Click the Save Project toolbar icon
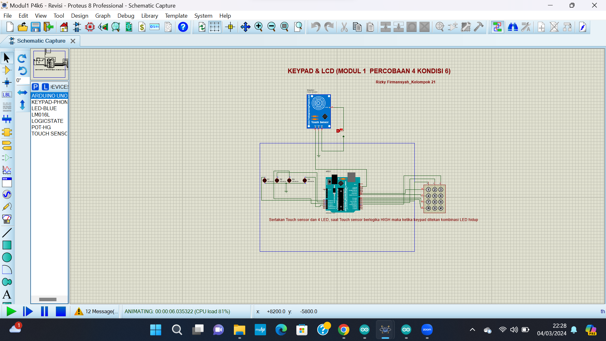Viewport: 606px width, 341px height. (35, 27)
